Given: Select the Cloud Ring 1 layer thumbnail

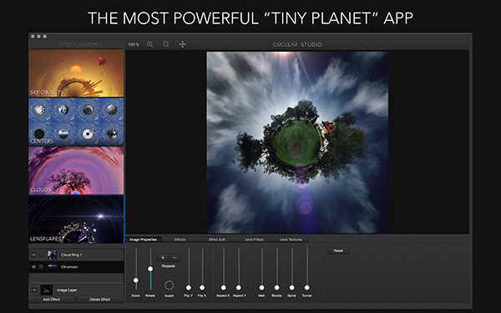Looking at the screenshot, I should [52, 255].
